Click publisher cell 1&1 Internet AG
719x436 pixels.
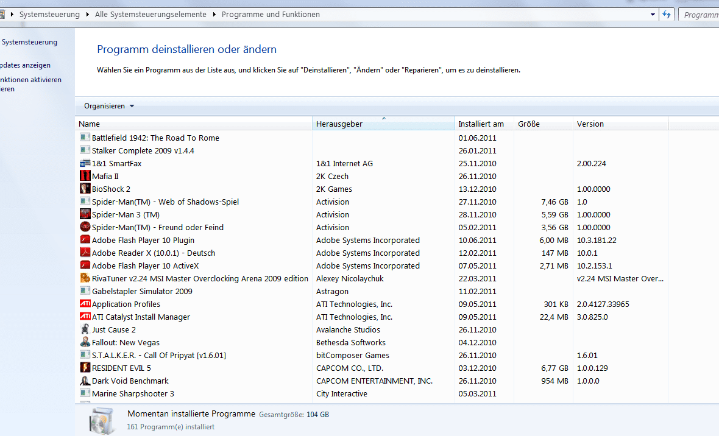point(344,164)
